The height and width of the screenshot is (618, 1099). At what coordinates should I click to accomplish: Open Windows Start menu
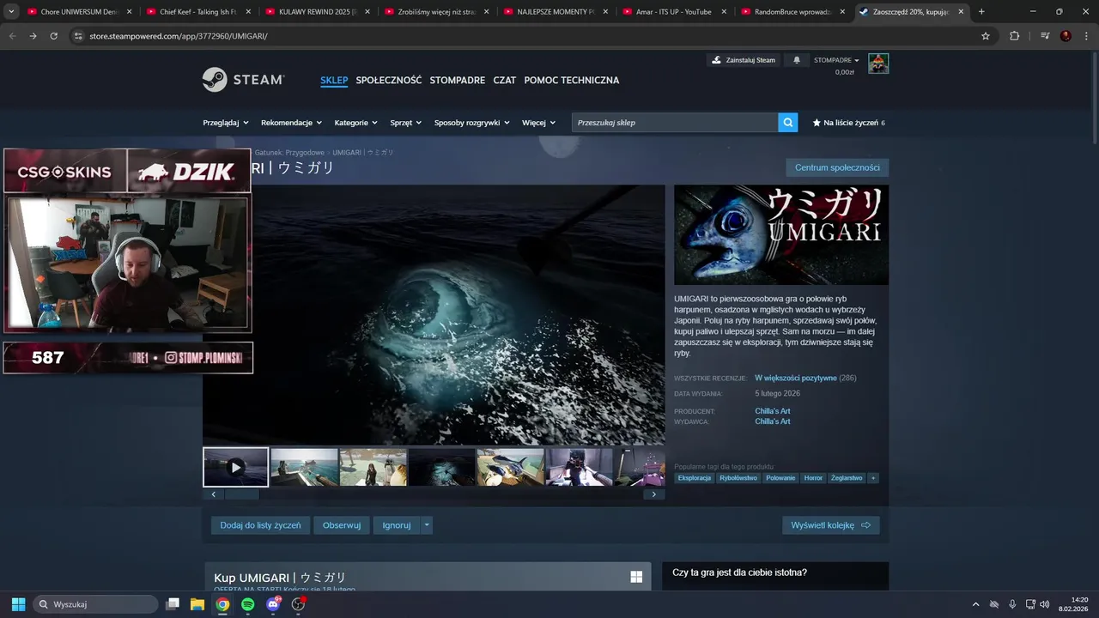pyautogui.click(x=18, y=604)
